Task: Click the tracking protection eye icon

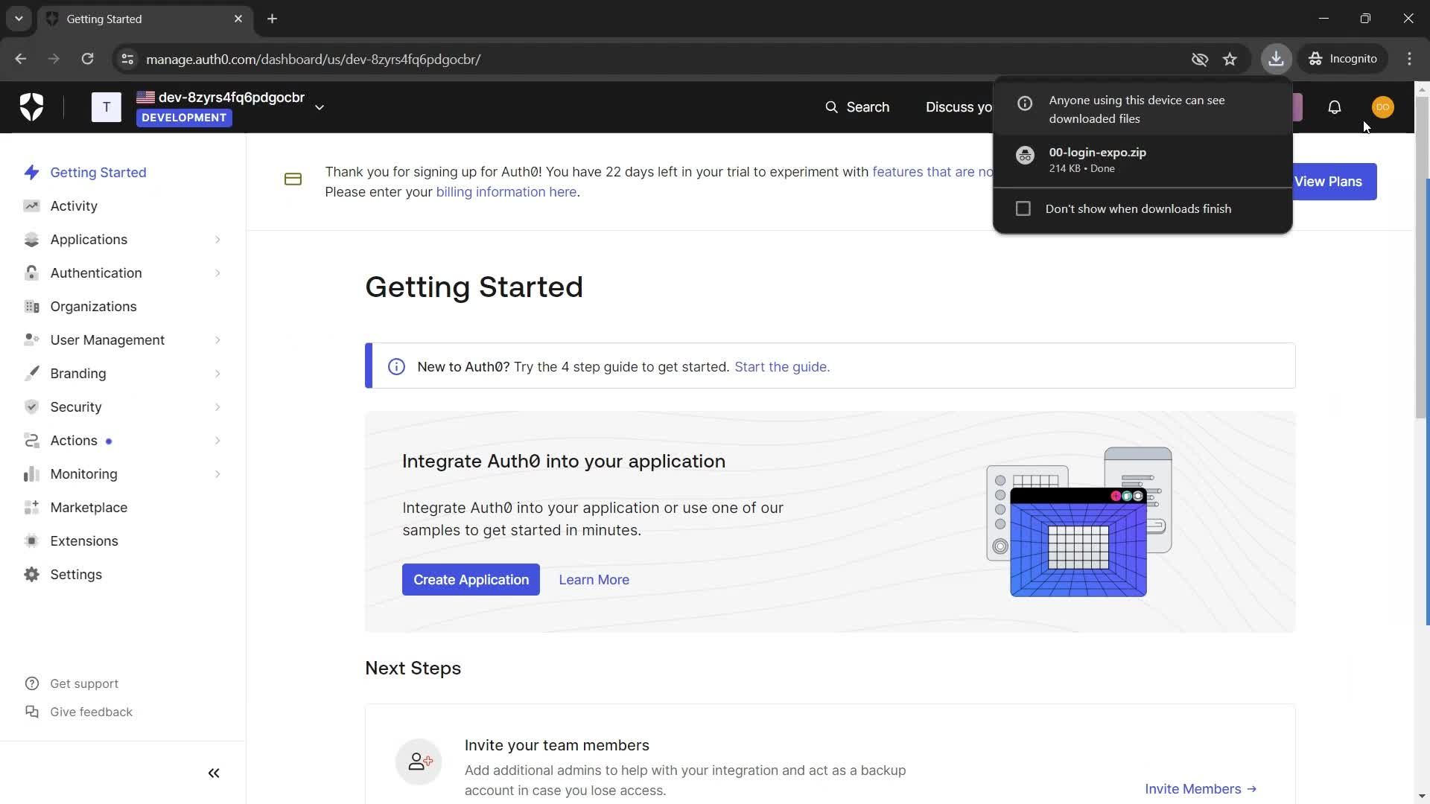Action: click(x=1199, y=59)
